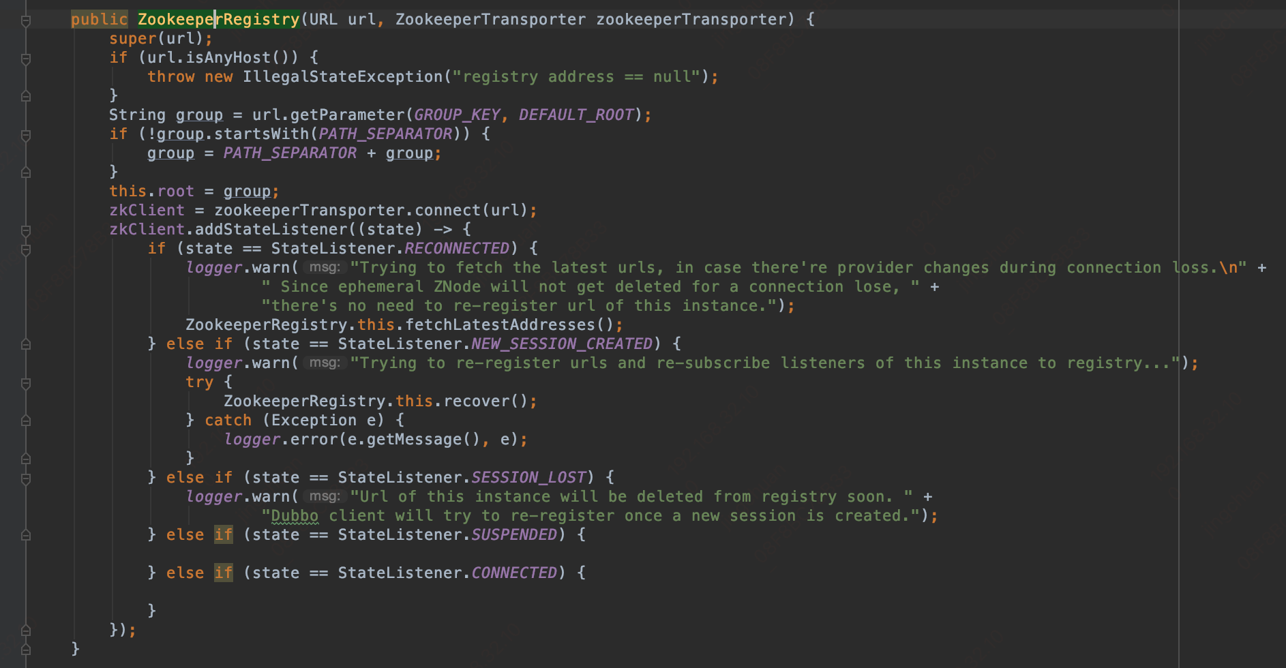Image resolution: width=1286 pixels, height=668 pixels.
Task: Click the CONNECTED constant
Action: tap(514, 573)
